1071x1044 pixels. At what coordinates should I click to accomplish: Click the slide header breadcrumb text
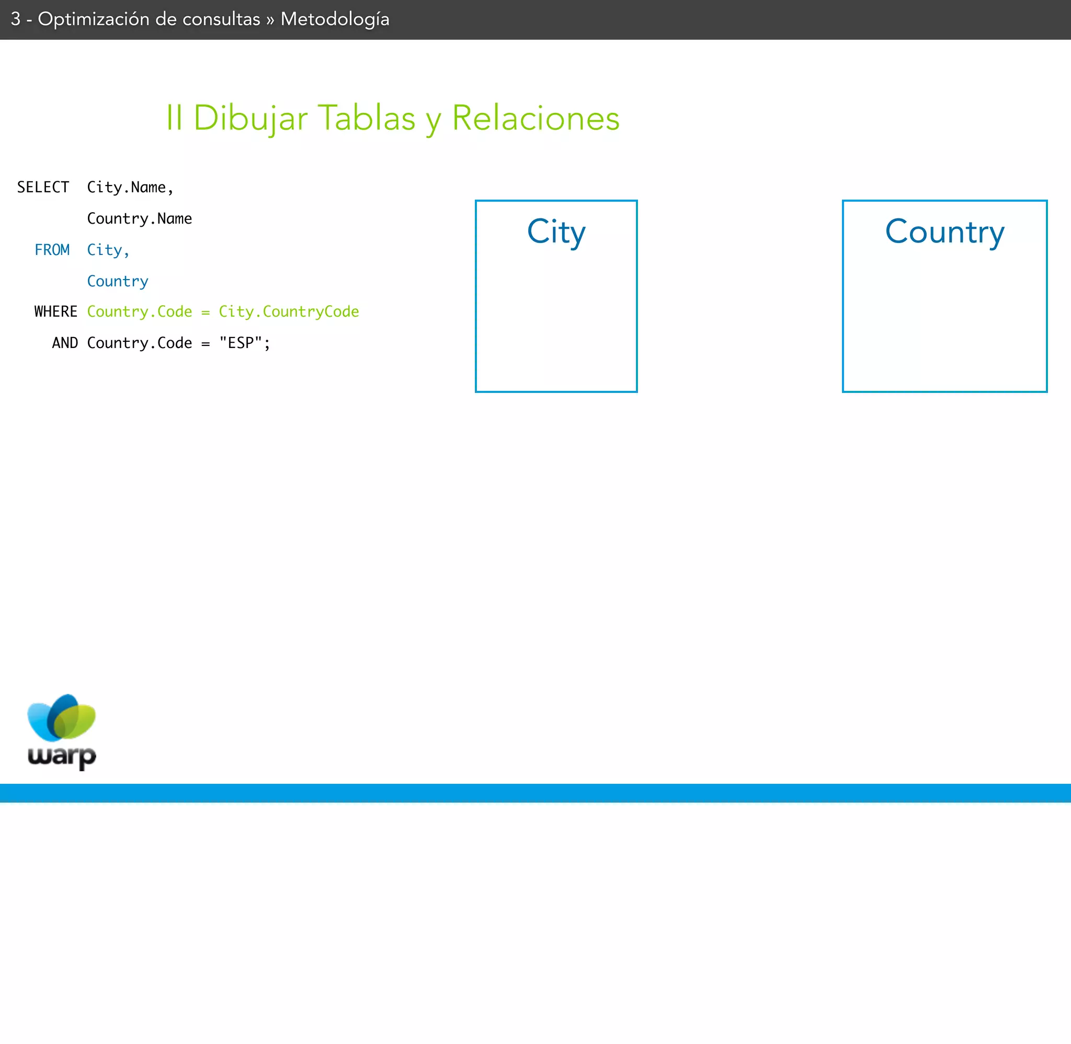(x=200, y=19)
